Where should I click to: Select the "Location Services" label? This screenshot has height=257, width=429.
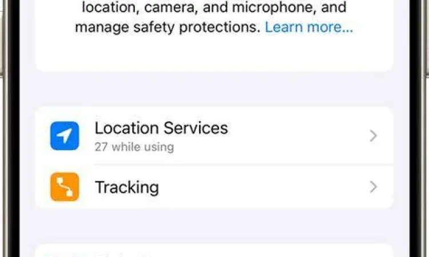(x=161, y=128)
